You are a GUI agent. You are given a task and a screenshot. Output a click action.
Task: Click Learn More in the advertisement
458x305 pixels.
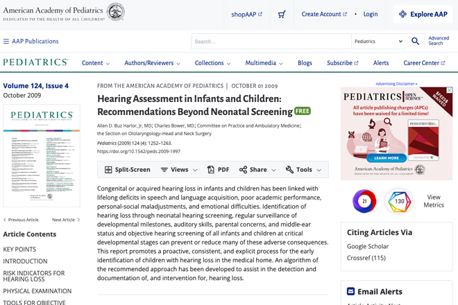[387, 158]
